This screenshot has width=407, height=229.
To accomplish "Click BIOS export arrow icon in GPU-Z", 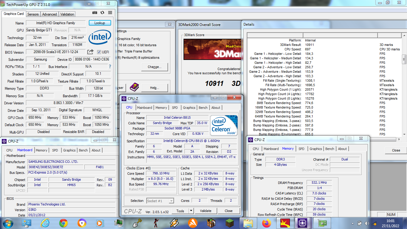I will 90,52.
